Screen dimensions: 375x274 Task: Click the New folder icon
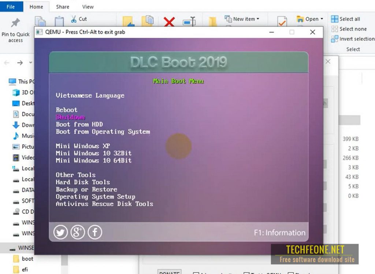(212, 22)
